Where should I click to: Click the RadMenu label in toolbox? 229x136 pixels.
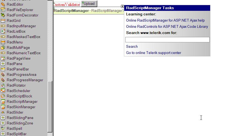[x=15, y=42]
